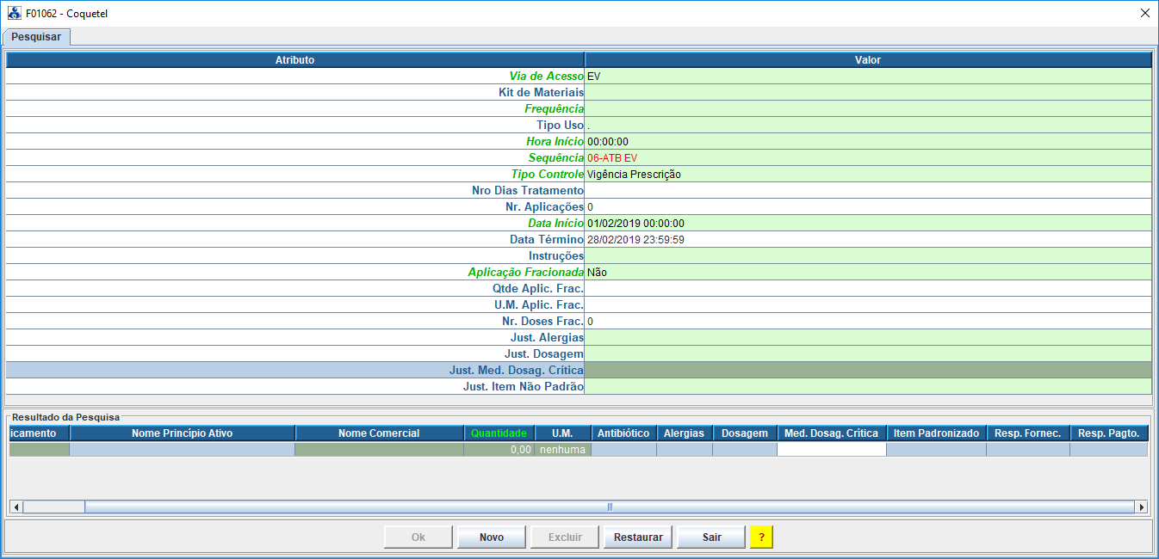1159x559 pixels.
Task: Open the Tipo Controle value cell
Action: click(x=867, y=175)
